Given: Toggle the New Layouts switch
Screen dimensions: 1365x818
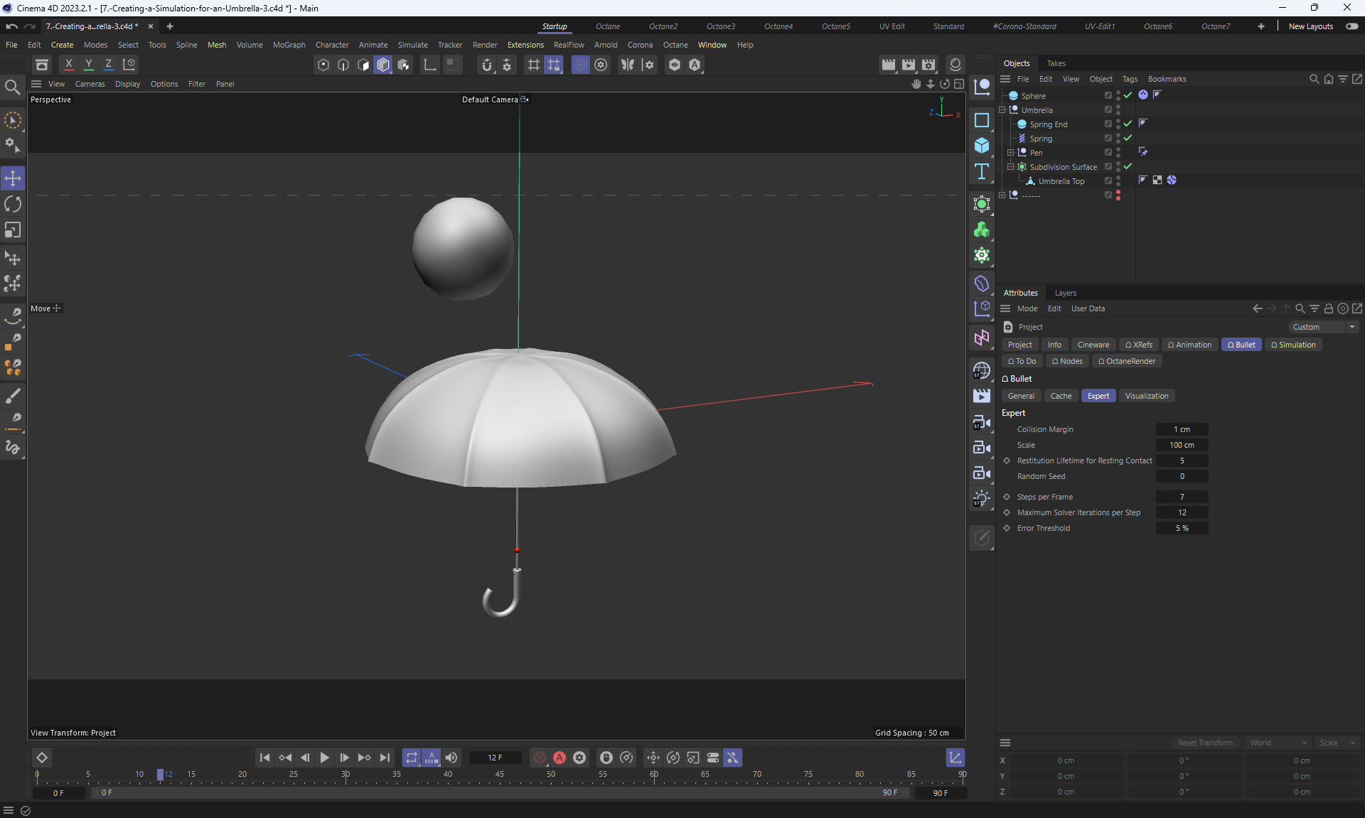Looking at the screenshot, I should tap(1351, 26).
